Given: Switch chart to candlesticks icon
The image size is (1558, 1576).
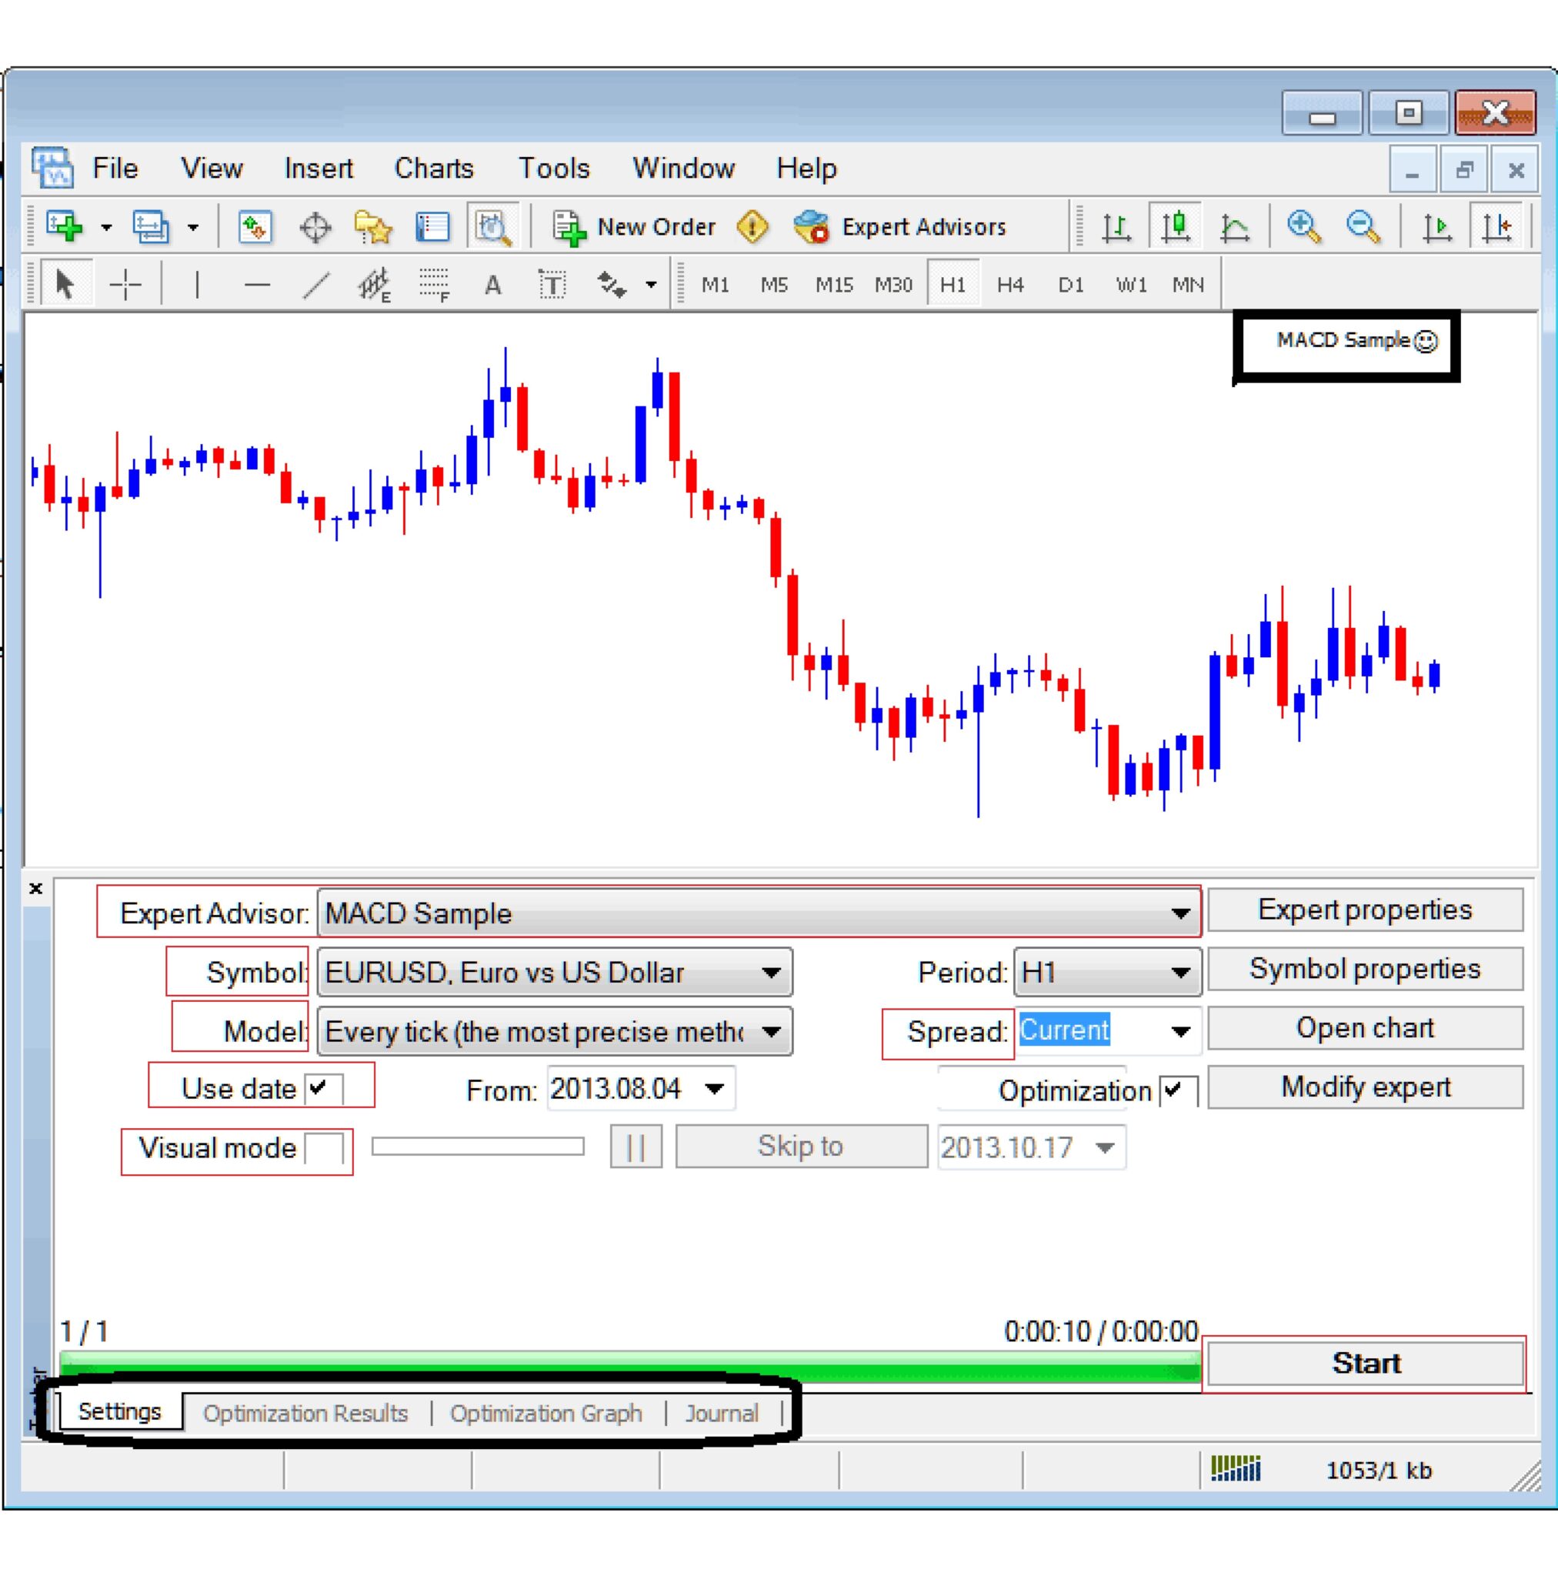Looking at the screenshot, I should pyautogui.click(x=1176, y=226).
